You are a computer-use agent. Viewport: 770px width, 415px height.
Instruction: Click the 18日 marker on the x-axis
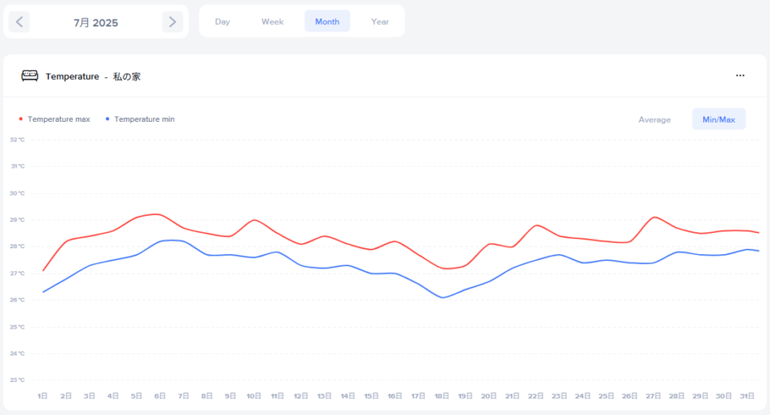tap(441, 396)
